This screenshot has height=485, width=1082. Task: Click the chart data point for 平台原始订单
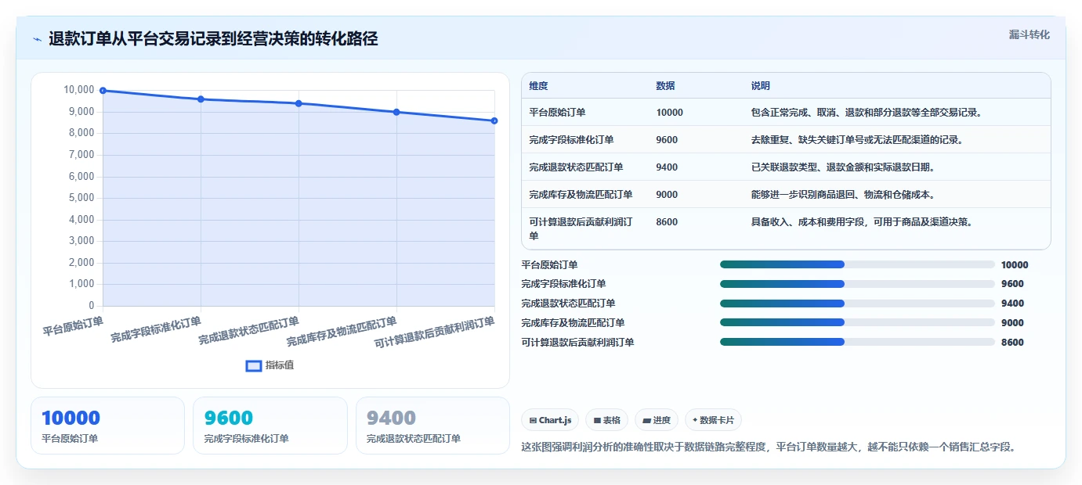(103, 91)
